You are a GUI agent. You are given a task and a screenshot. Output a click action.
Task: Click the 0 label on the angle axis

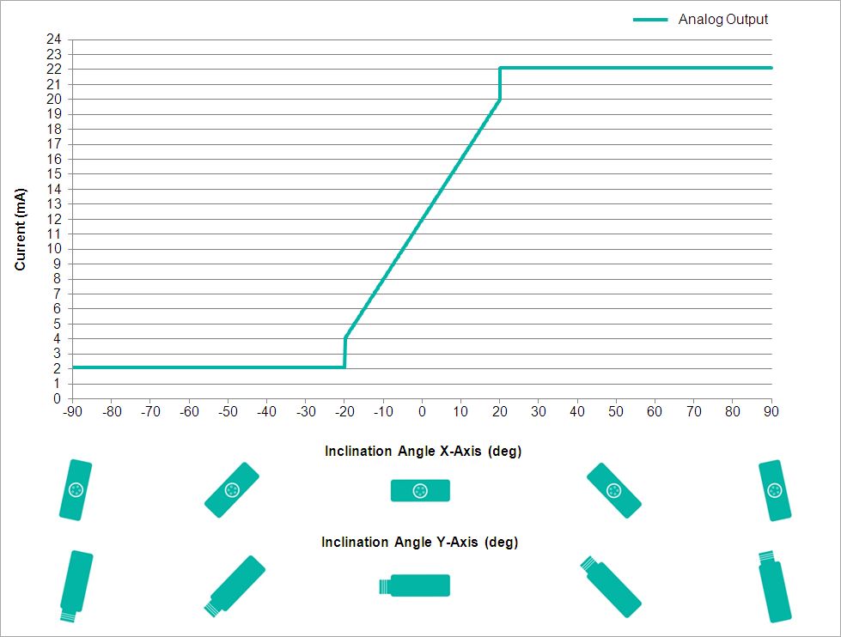coord(422,412)
